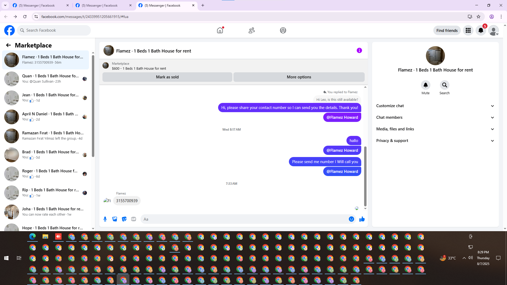Click the chat messages scrollbar
This screenshot has height=285, width=507.
click(365, 176)
